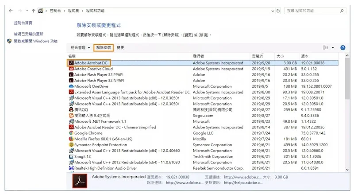
Task: Click the Symantec Endpoint Protection shield icon
Action: coord(71,145)
